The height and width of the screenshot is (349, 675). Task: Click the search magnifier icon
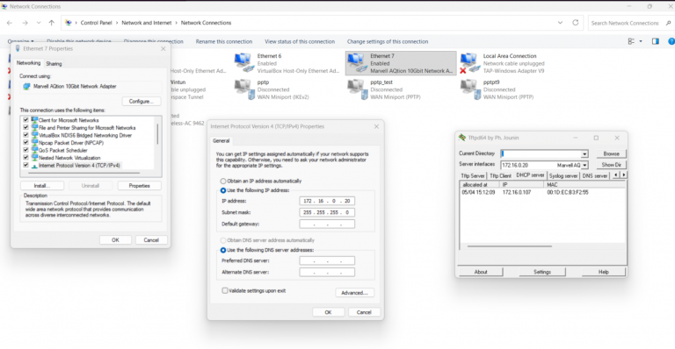[x=669, y=23]
